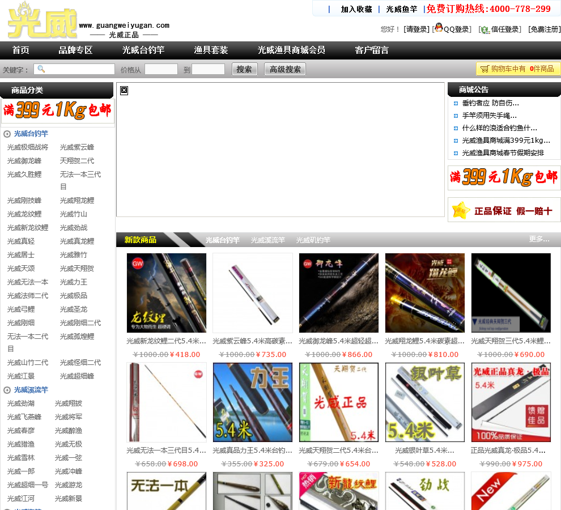Click the sidebar 满399元1Kg包邮 banner
This screenshot has width=561, height=510.
57,110
